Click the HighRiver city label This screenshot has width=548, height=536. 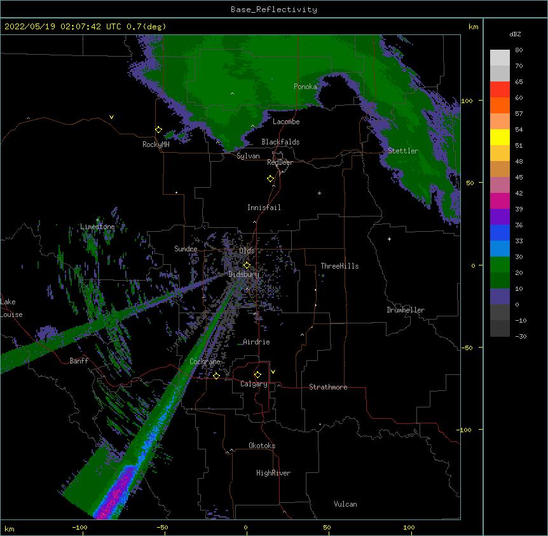point(273,473)
